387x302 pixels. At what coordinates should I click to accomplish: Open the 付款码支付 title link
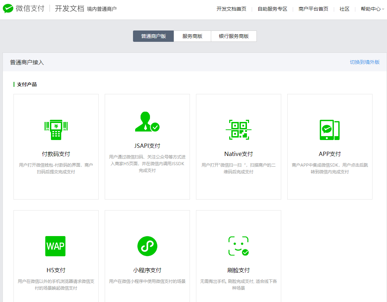56,154
